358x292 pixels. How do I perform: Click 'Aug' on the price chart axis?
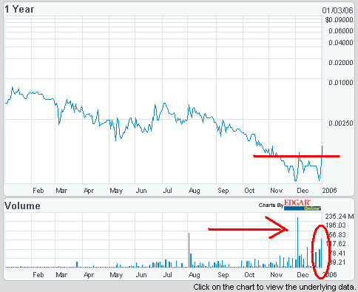coord(194,191)
